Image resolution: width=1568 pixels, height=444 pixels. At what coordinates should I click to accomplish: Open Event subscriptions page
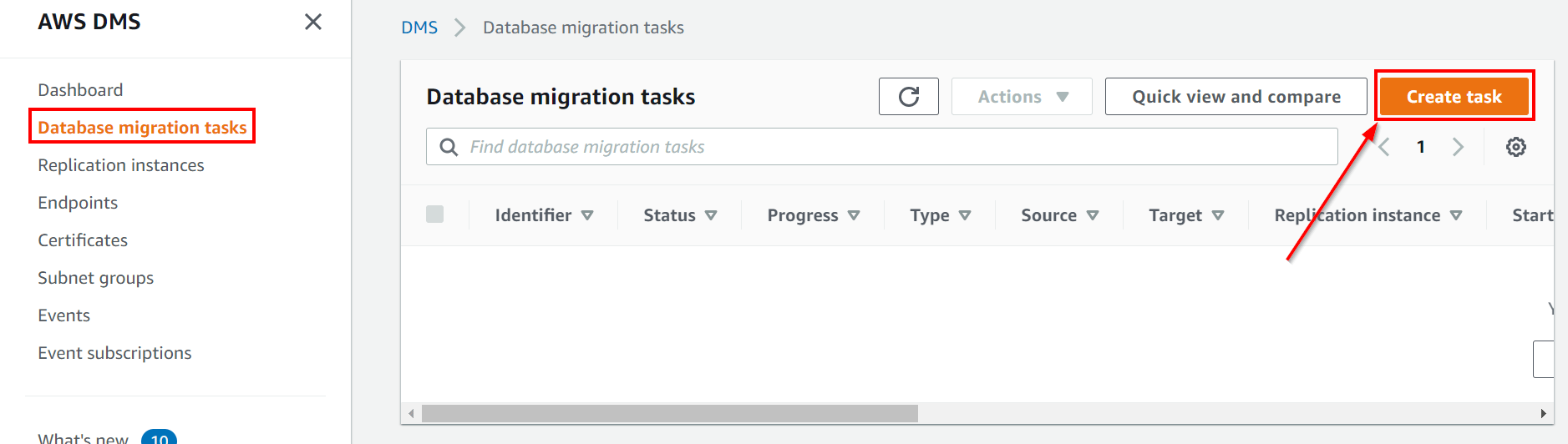pyautogui.click(x=114, y=353)
